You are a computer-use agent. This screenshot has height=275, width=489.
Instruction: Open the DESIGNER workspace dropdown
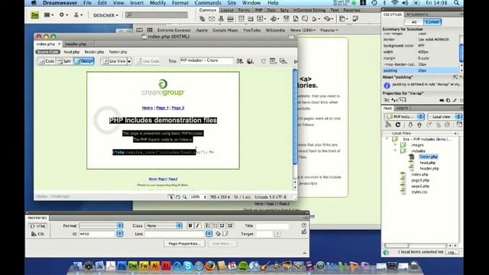pos(105,15)
